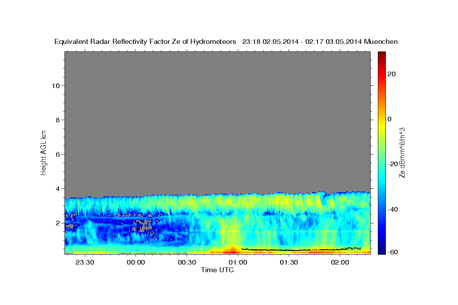Click the dark blue bottom of colorbar
458x305 pixels.
(382, 251)
